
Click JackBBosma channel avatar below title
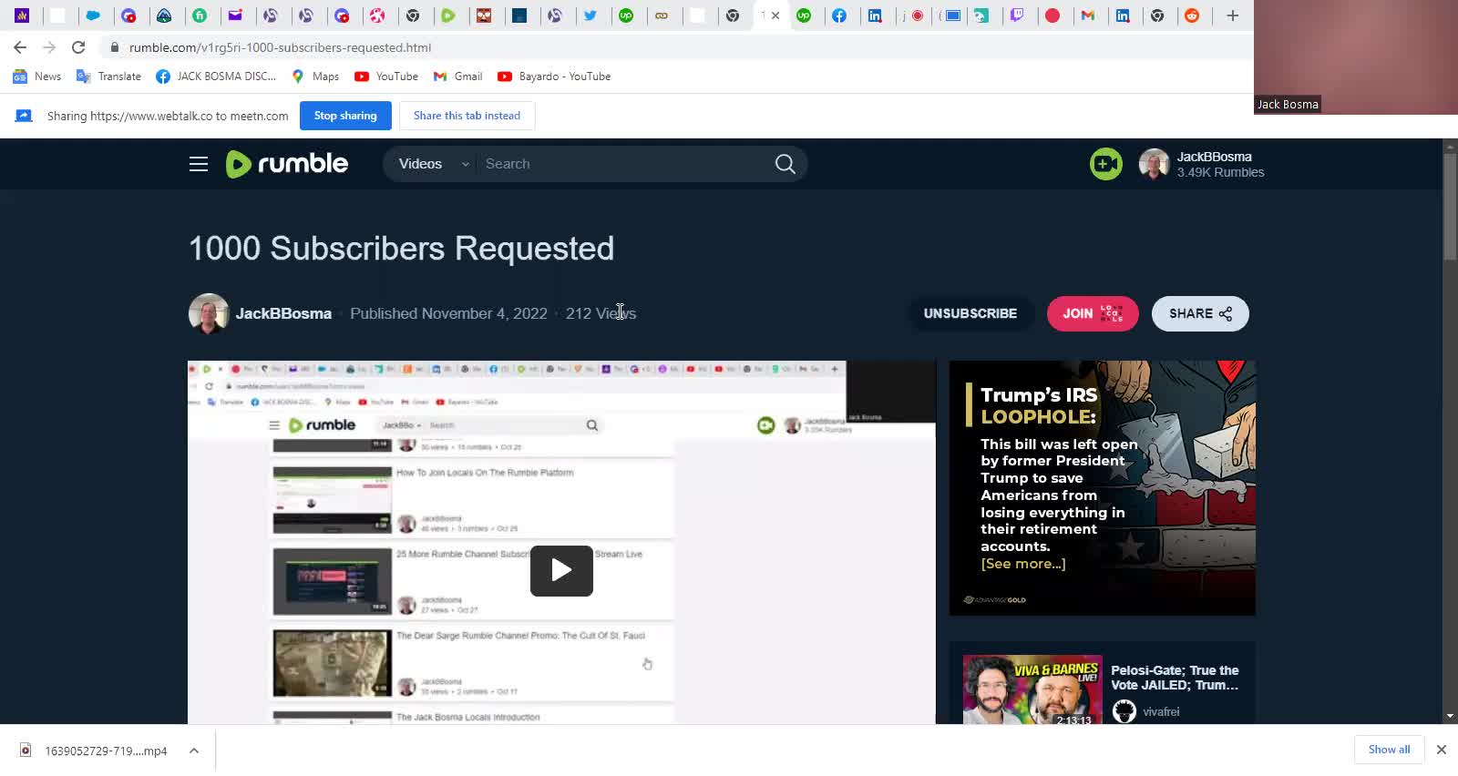click(x=209, y=313)
